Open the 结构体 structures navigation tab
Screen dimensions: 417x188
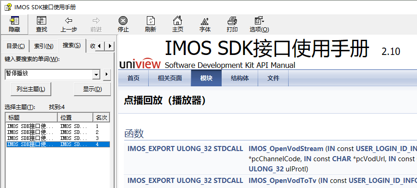pos(240,78)
